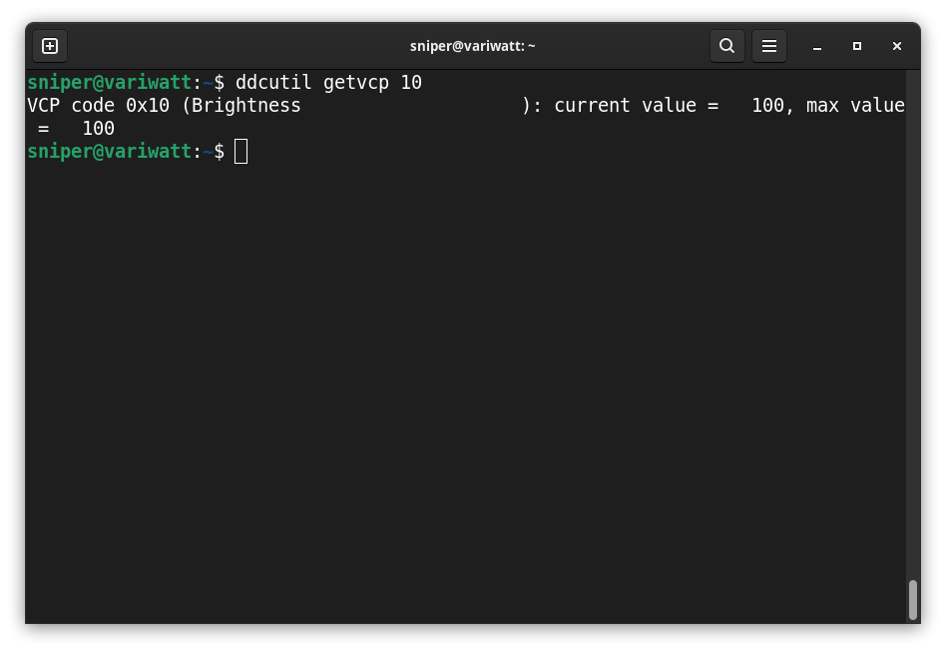Click the vertical scrollbar handle
Screen dimensions: 946x652
pyautogui.click(x=912, y=599)
